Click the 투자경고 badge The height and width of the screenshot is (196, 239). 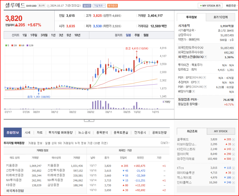(x=113, y=6)
